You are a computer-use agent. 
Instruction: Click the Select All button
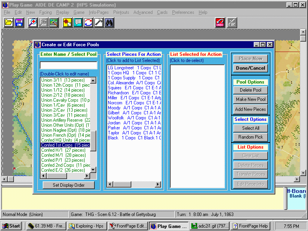pos(251,128)
